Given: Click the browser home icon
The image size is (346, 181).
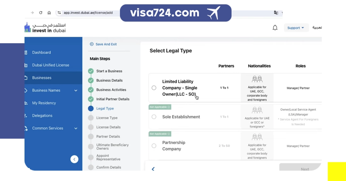Looking at the screenshot, I should 49,13.
